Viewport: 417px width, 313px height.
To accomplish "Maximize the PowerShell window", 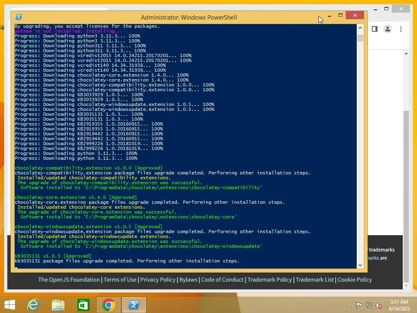I will point(340,15).
